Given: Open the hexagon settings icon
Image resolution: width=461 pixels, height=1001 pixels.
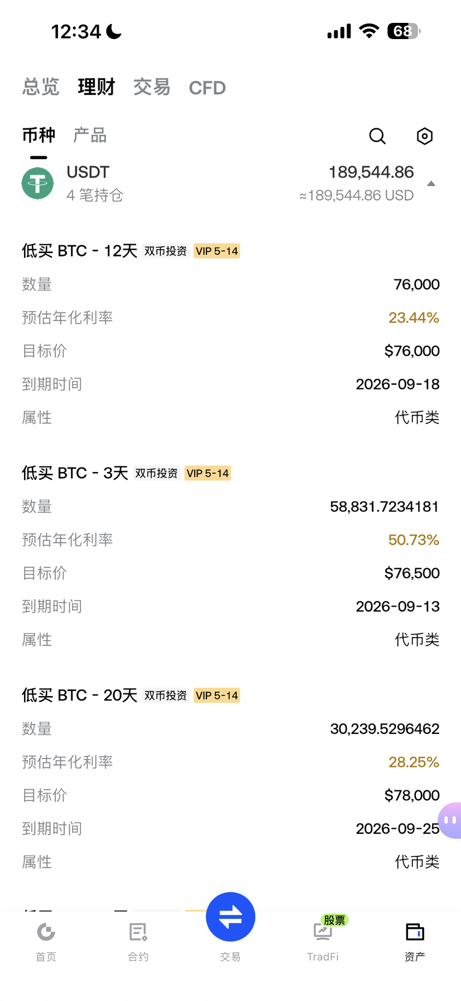Looking at the screenshot, I should [x=425, y=136].
